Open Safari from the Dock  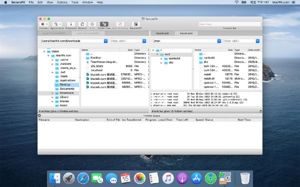[x=83, y=179]
